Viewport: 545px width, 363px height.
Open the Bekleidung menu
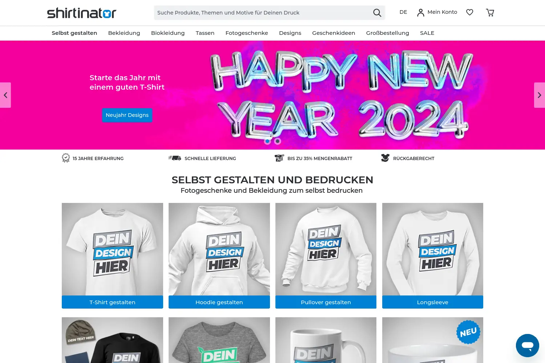point(124,33)
